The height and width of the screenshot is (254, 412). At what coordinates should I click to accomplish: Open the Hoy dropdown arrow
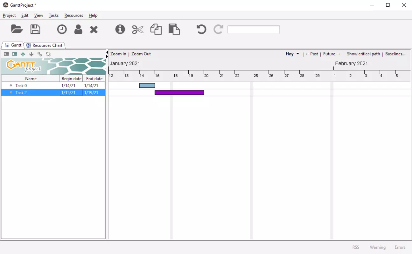click(x=298, y=54)
